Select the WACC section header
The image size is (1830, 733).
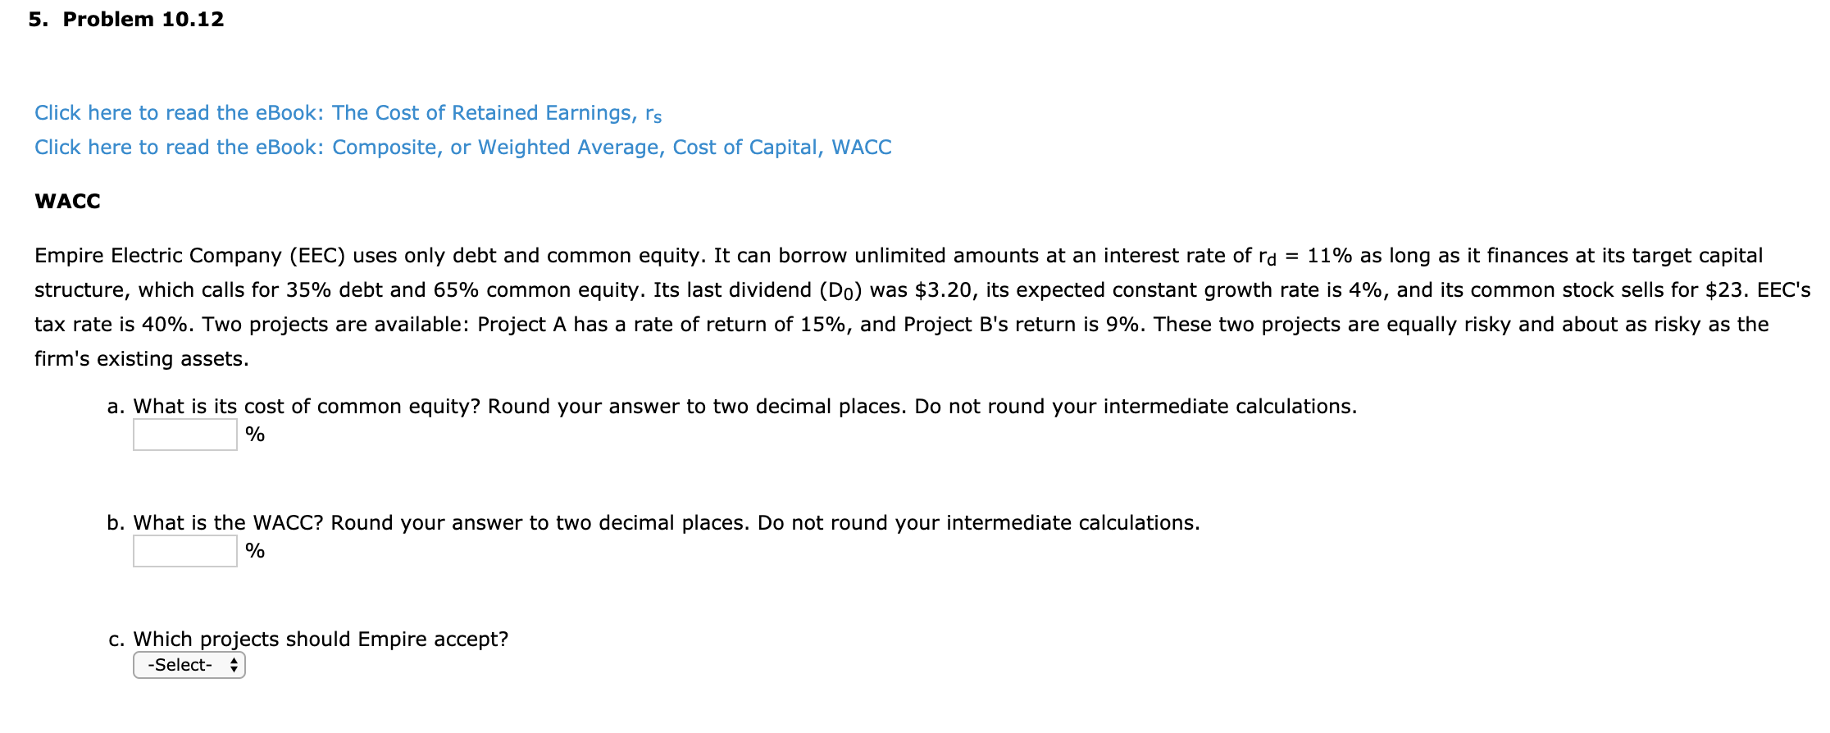tap(66, 201)
